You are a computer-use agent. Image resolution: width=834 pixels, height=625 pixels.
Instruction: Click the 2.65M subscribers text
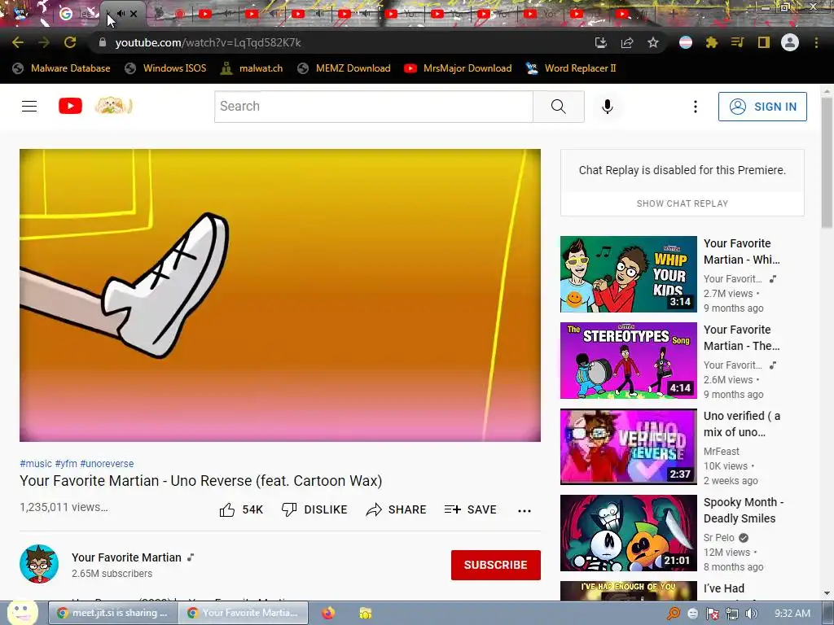click(x=112, y=574)
